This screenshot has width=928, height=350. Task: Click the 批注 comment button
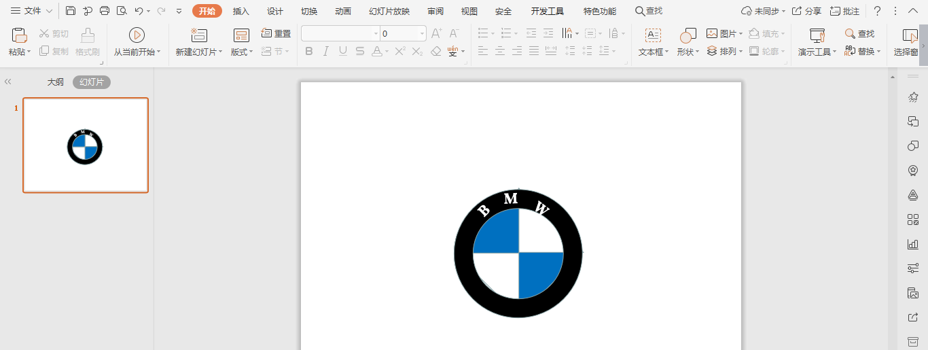(x=844, y=11)
